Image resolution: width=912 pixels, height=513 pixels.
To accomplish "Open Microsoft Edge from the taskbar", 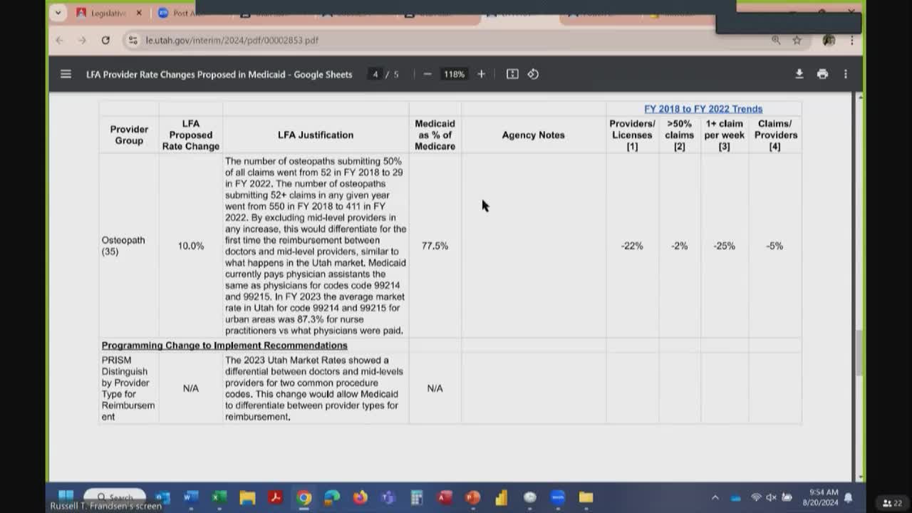I will tap(332, 497).
